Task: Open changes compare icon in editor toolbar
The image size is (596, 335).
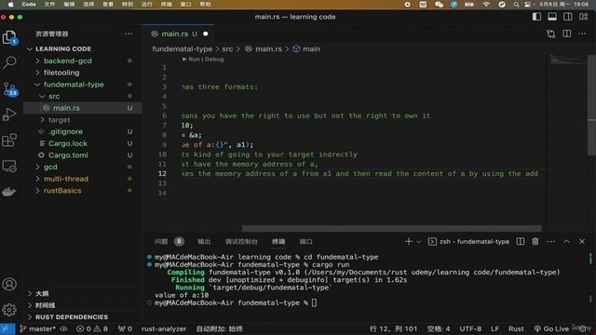Action: 551,33
